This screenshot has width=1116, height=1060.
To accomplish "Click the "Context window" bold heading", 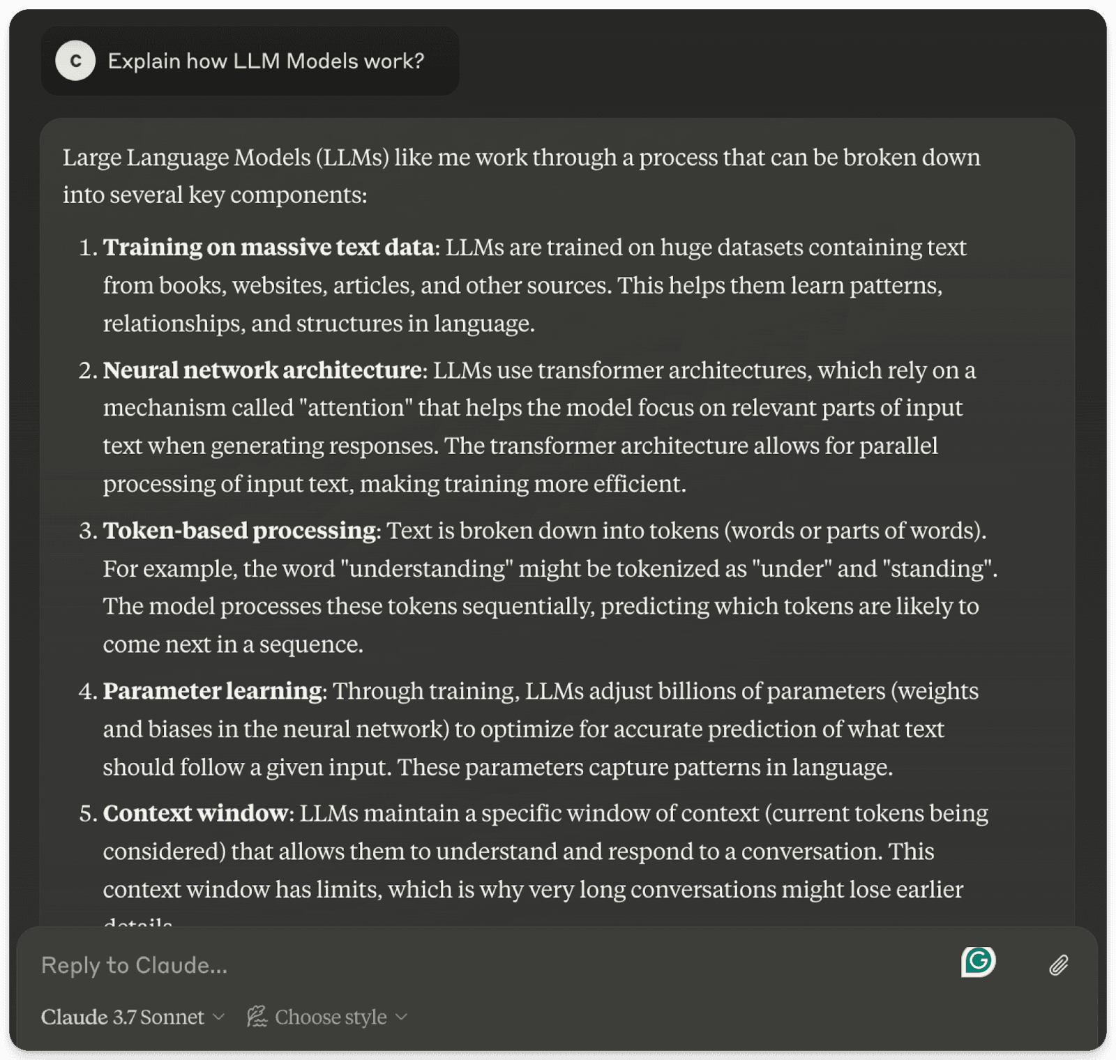I will click(195, 813).
